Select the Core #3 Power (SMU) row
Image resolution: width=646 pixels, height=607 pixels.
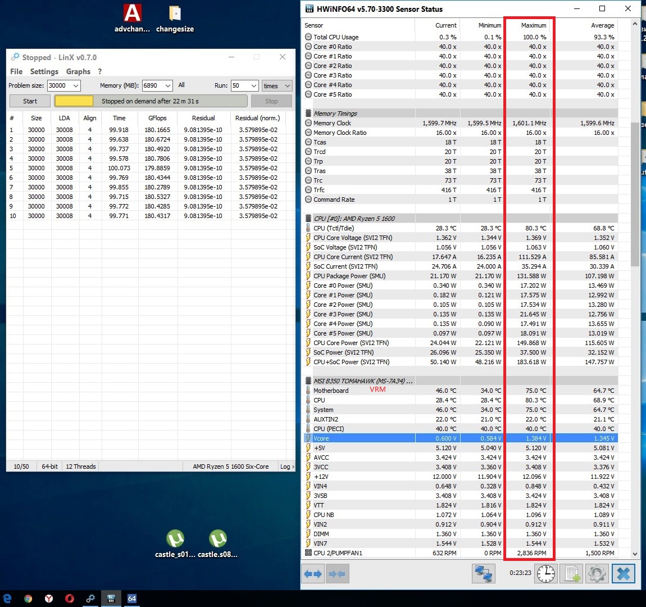tap(461, 314)
